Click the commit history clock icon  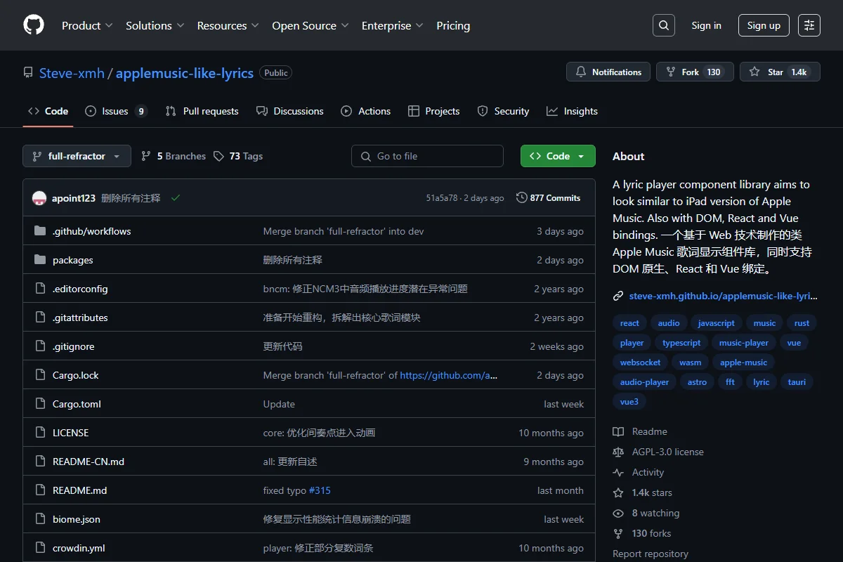tap(521, 198)
